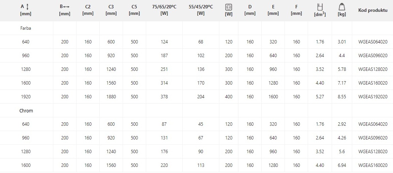Select the Farba section row label
The width and height of the screenshot is (393, 173).
pos(26,28)
